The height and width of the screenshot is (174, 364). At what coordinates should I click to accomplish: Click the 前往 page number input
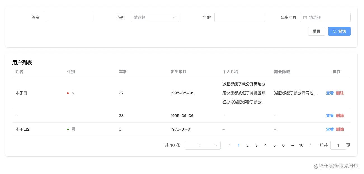coord(338,145)
